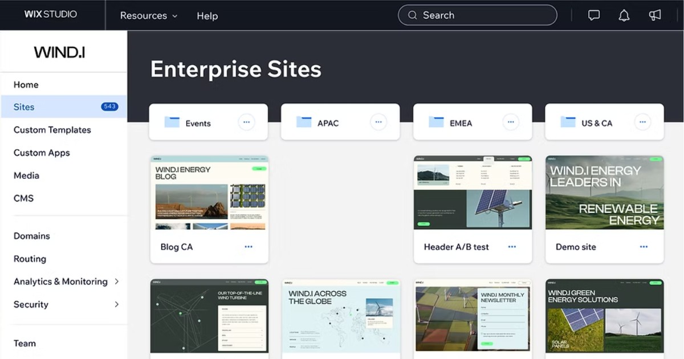684x359 pixels.
Task: Open the notifications bell icon
Action: point(624,15)
